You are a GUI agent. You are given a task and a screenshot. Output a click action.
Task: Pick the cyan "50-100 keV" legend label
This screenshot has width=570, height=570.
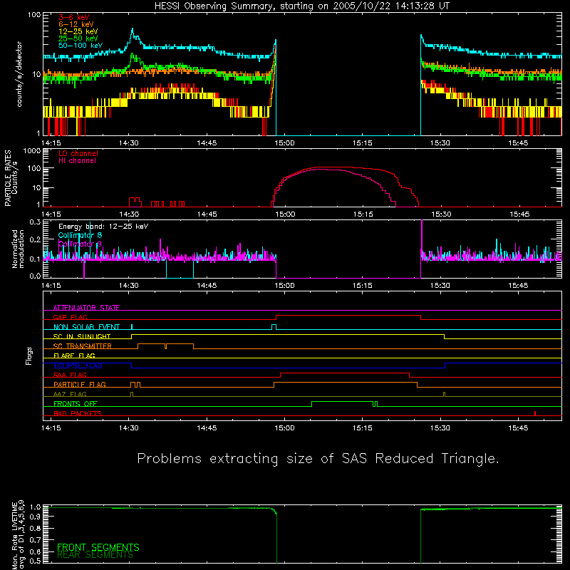pos(81,46)
